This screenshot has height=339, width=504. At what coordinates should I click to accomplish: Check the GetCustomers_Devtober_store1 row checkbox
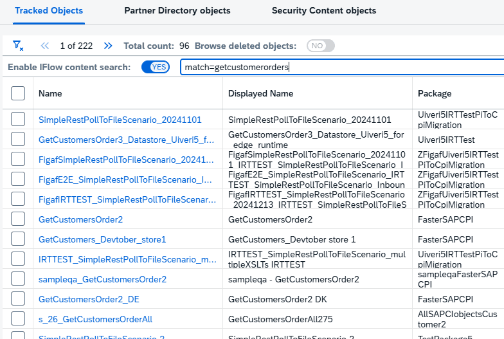tap(18, 239)
